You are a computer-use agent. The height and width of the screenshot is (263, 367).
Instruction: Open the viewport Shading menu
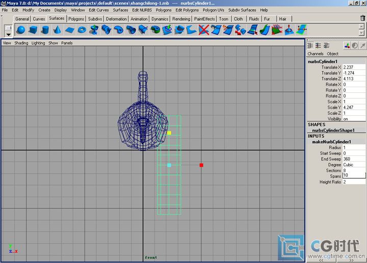coord(21,43)
